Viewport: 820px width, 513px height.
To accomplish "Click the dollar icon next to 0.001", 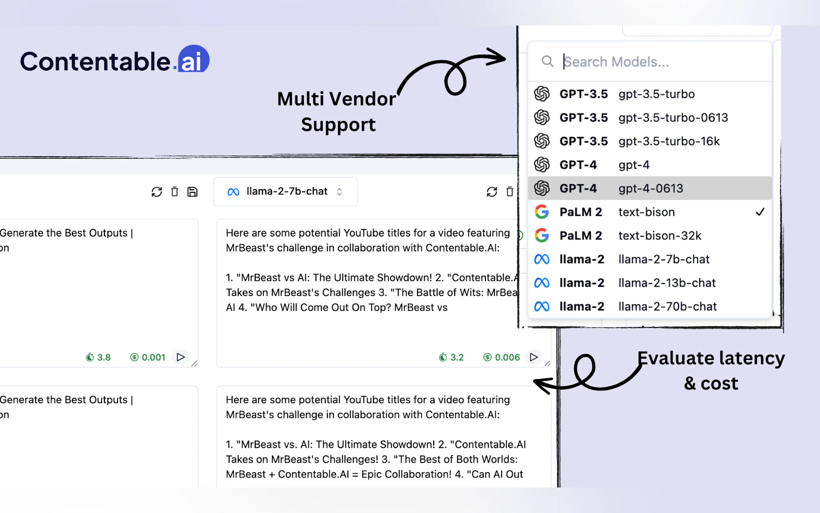I will coord(134,357).
